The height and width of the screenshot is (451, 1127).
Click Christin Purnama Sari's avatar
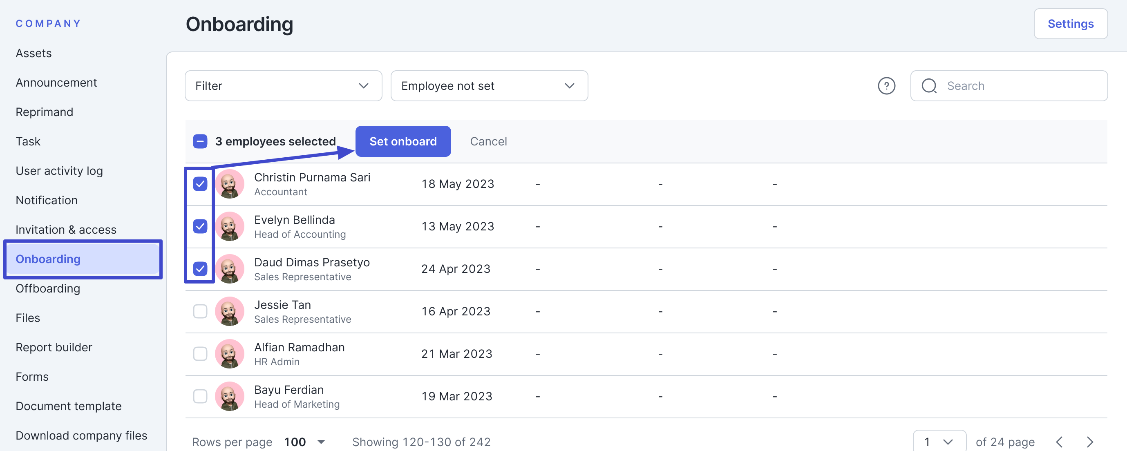229,184
